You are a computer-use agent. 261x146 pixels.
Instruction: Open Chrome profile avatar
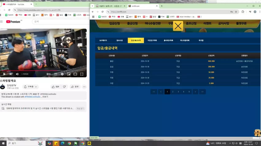click(255, 12)
